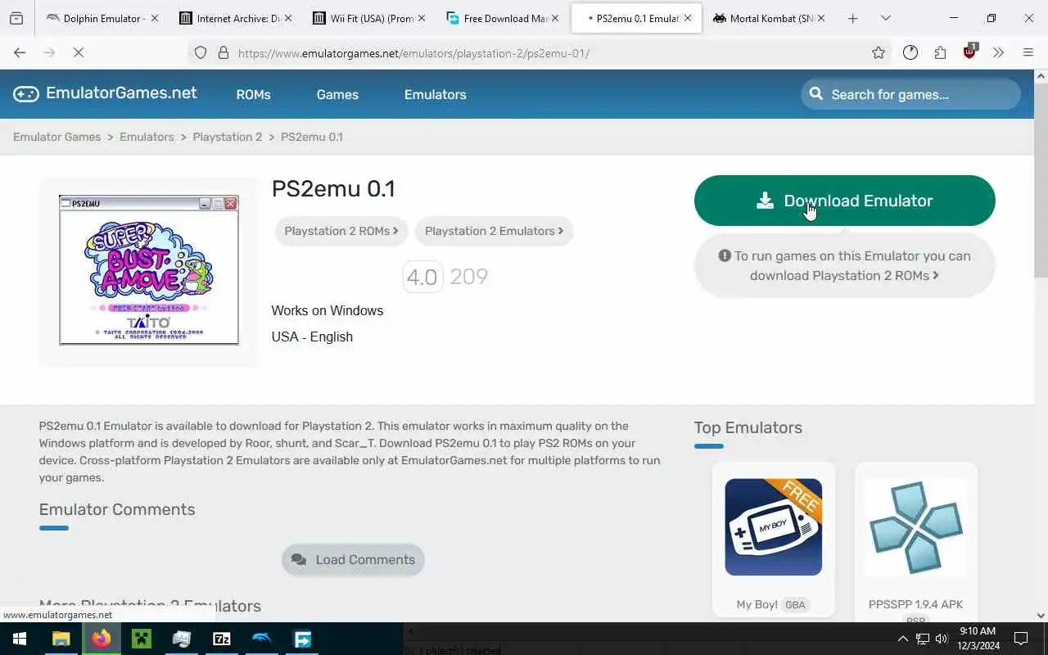Viewport: 1048px width, 655px height.
Task: Click the page vertical scrollbar
Action: [1041, 180]
